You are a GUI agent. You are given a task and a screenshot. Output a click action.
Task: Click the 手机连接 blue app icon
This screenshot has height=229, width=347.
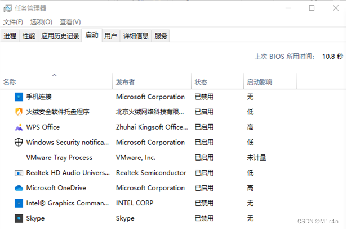coord(19,97)
